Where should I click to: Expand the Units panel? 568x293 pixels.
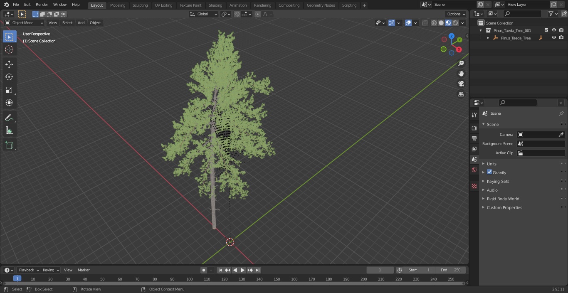(x=491, y=164)
